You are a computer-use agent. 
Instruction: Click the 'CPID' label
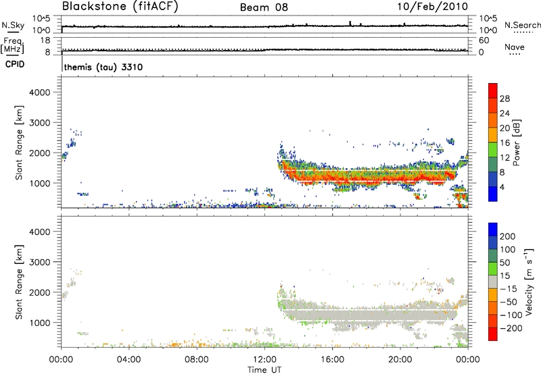[15, 64]
